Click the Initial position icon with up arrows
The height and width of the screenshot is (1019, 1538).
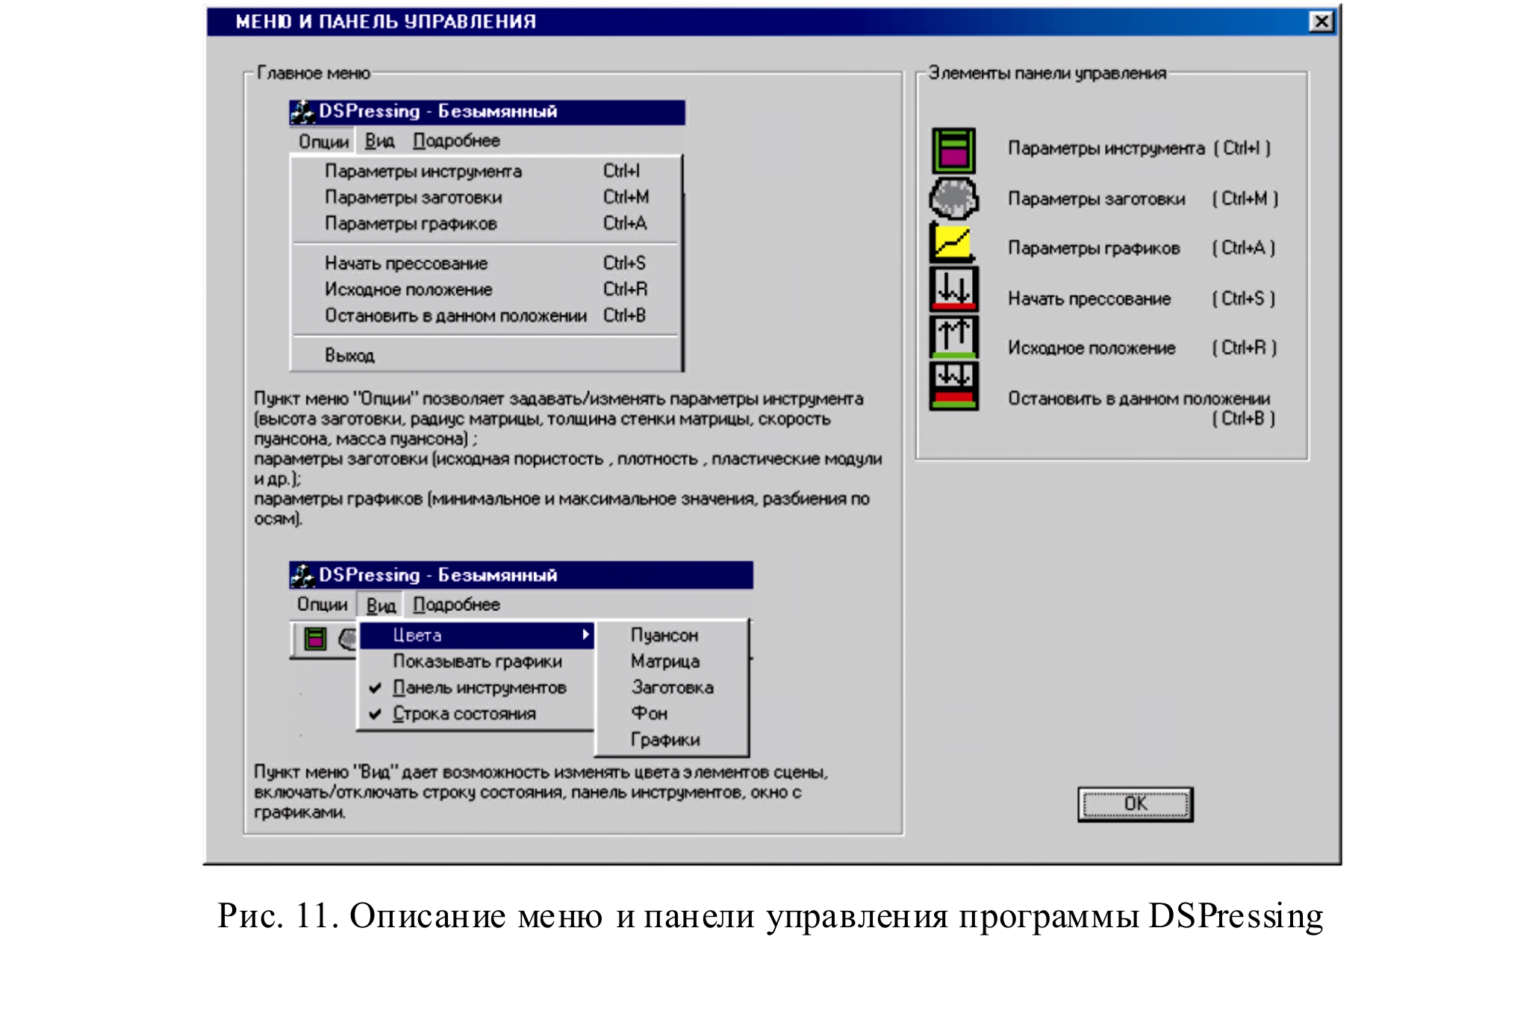[953, 337]
